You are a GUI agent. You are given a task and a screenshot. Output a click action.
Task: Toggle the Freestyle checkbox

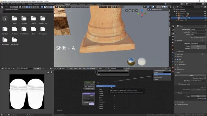pos(178,102)
